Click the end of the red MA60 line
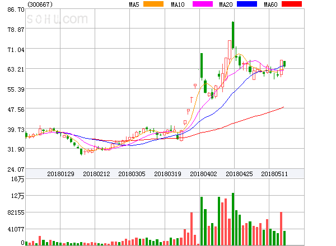The width and height of the screenshot is (336, 246). pyautogui.click(x=283, y=107)
